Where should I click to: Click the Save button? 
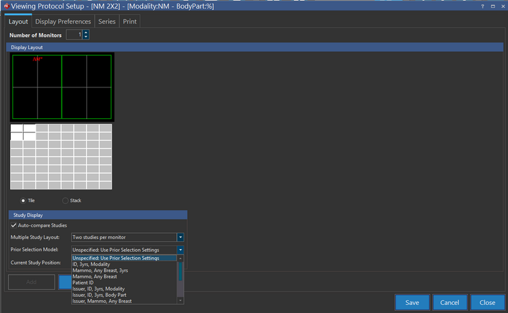[412, 302]
